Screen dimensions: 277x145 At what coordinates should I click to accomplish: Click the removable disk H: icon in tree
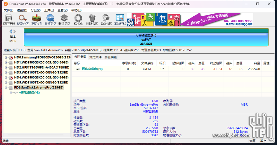[16, 92]
